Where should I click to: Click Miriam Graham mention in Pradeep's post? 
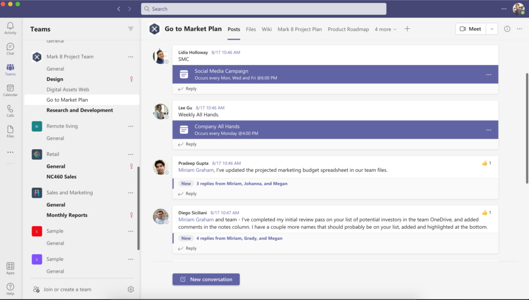coord(196,170)
